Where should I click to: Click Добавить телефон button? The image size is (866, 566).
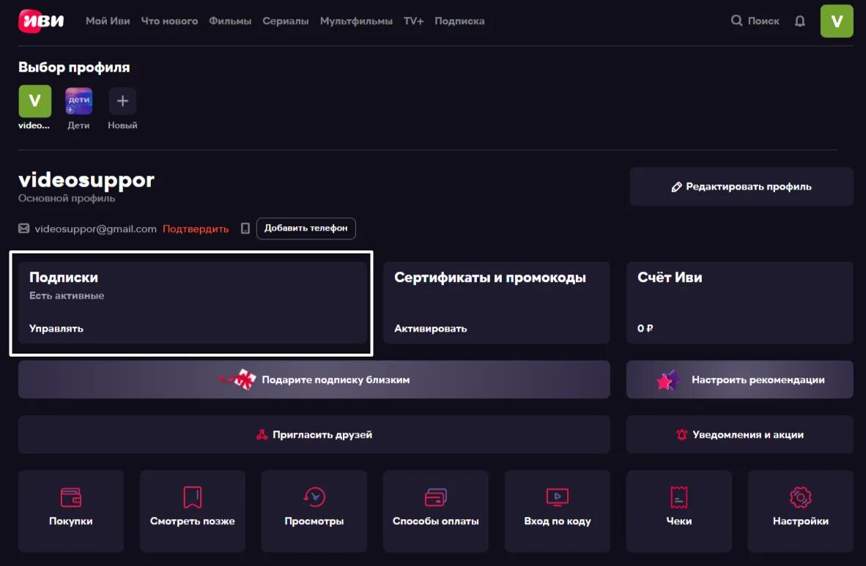(x=306, y=228)
